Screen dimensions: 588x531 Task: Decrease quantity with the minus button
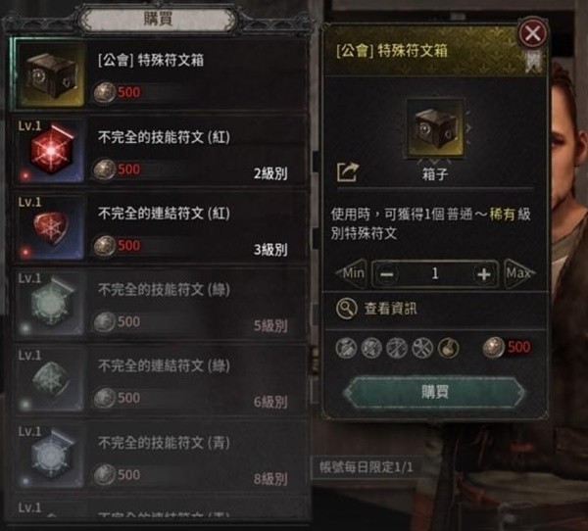387,273
